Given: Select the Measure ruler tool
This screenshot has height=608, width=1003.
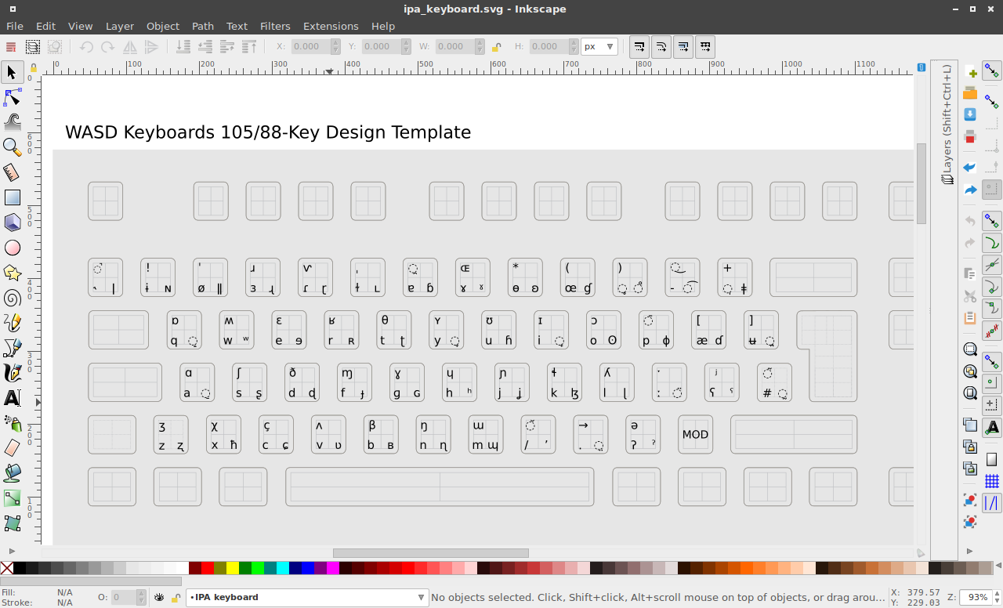Looking at the screenshot, I should (x=12, y=172).
